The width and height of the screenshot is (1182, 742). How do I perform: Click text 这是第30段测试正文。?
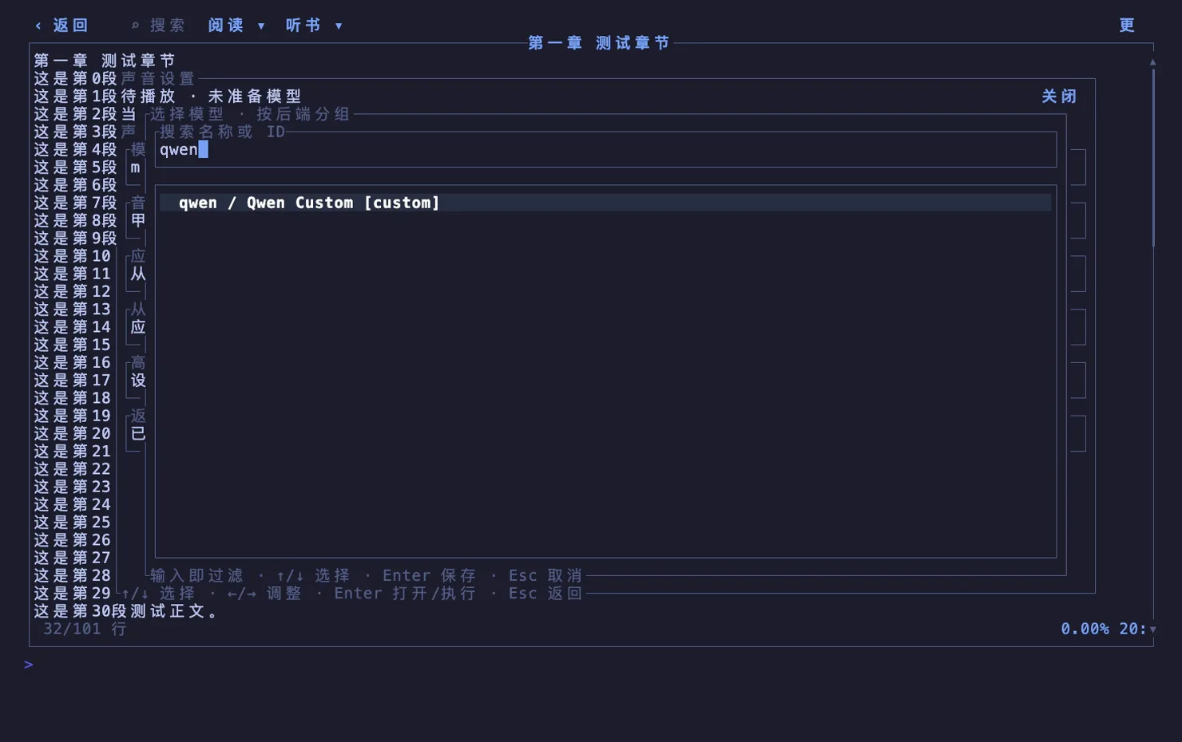pyautogui.click(x=126, y=611)
